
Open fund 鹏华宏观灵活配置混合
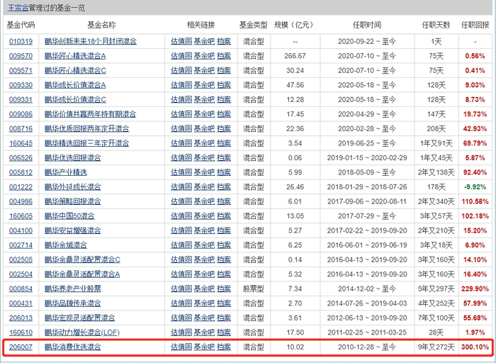(x=79, y=318)
